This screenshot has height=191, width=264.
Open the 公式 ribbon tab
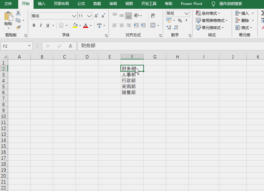tap(81, 4)
